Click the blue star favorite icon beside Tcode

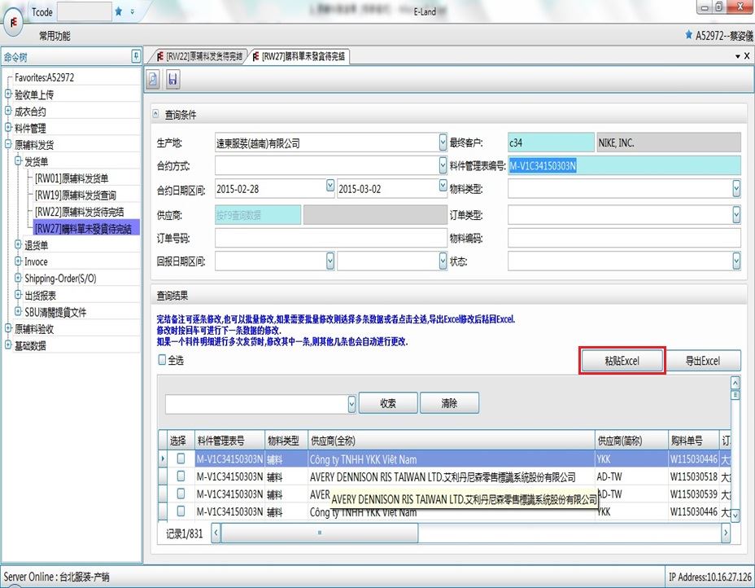[119, 11]
